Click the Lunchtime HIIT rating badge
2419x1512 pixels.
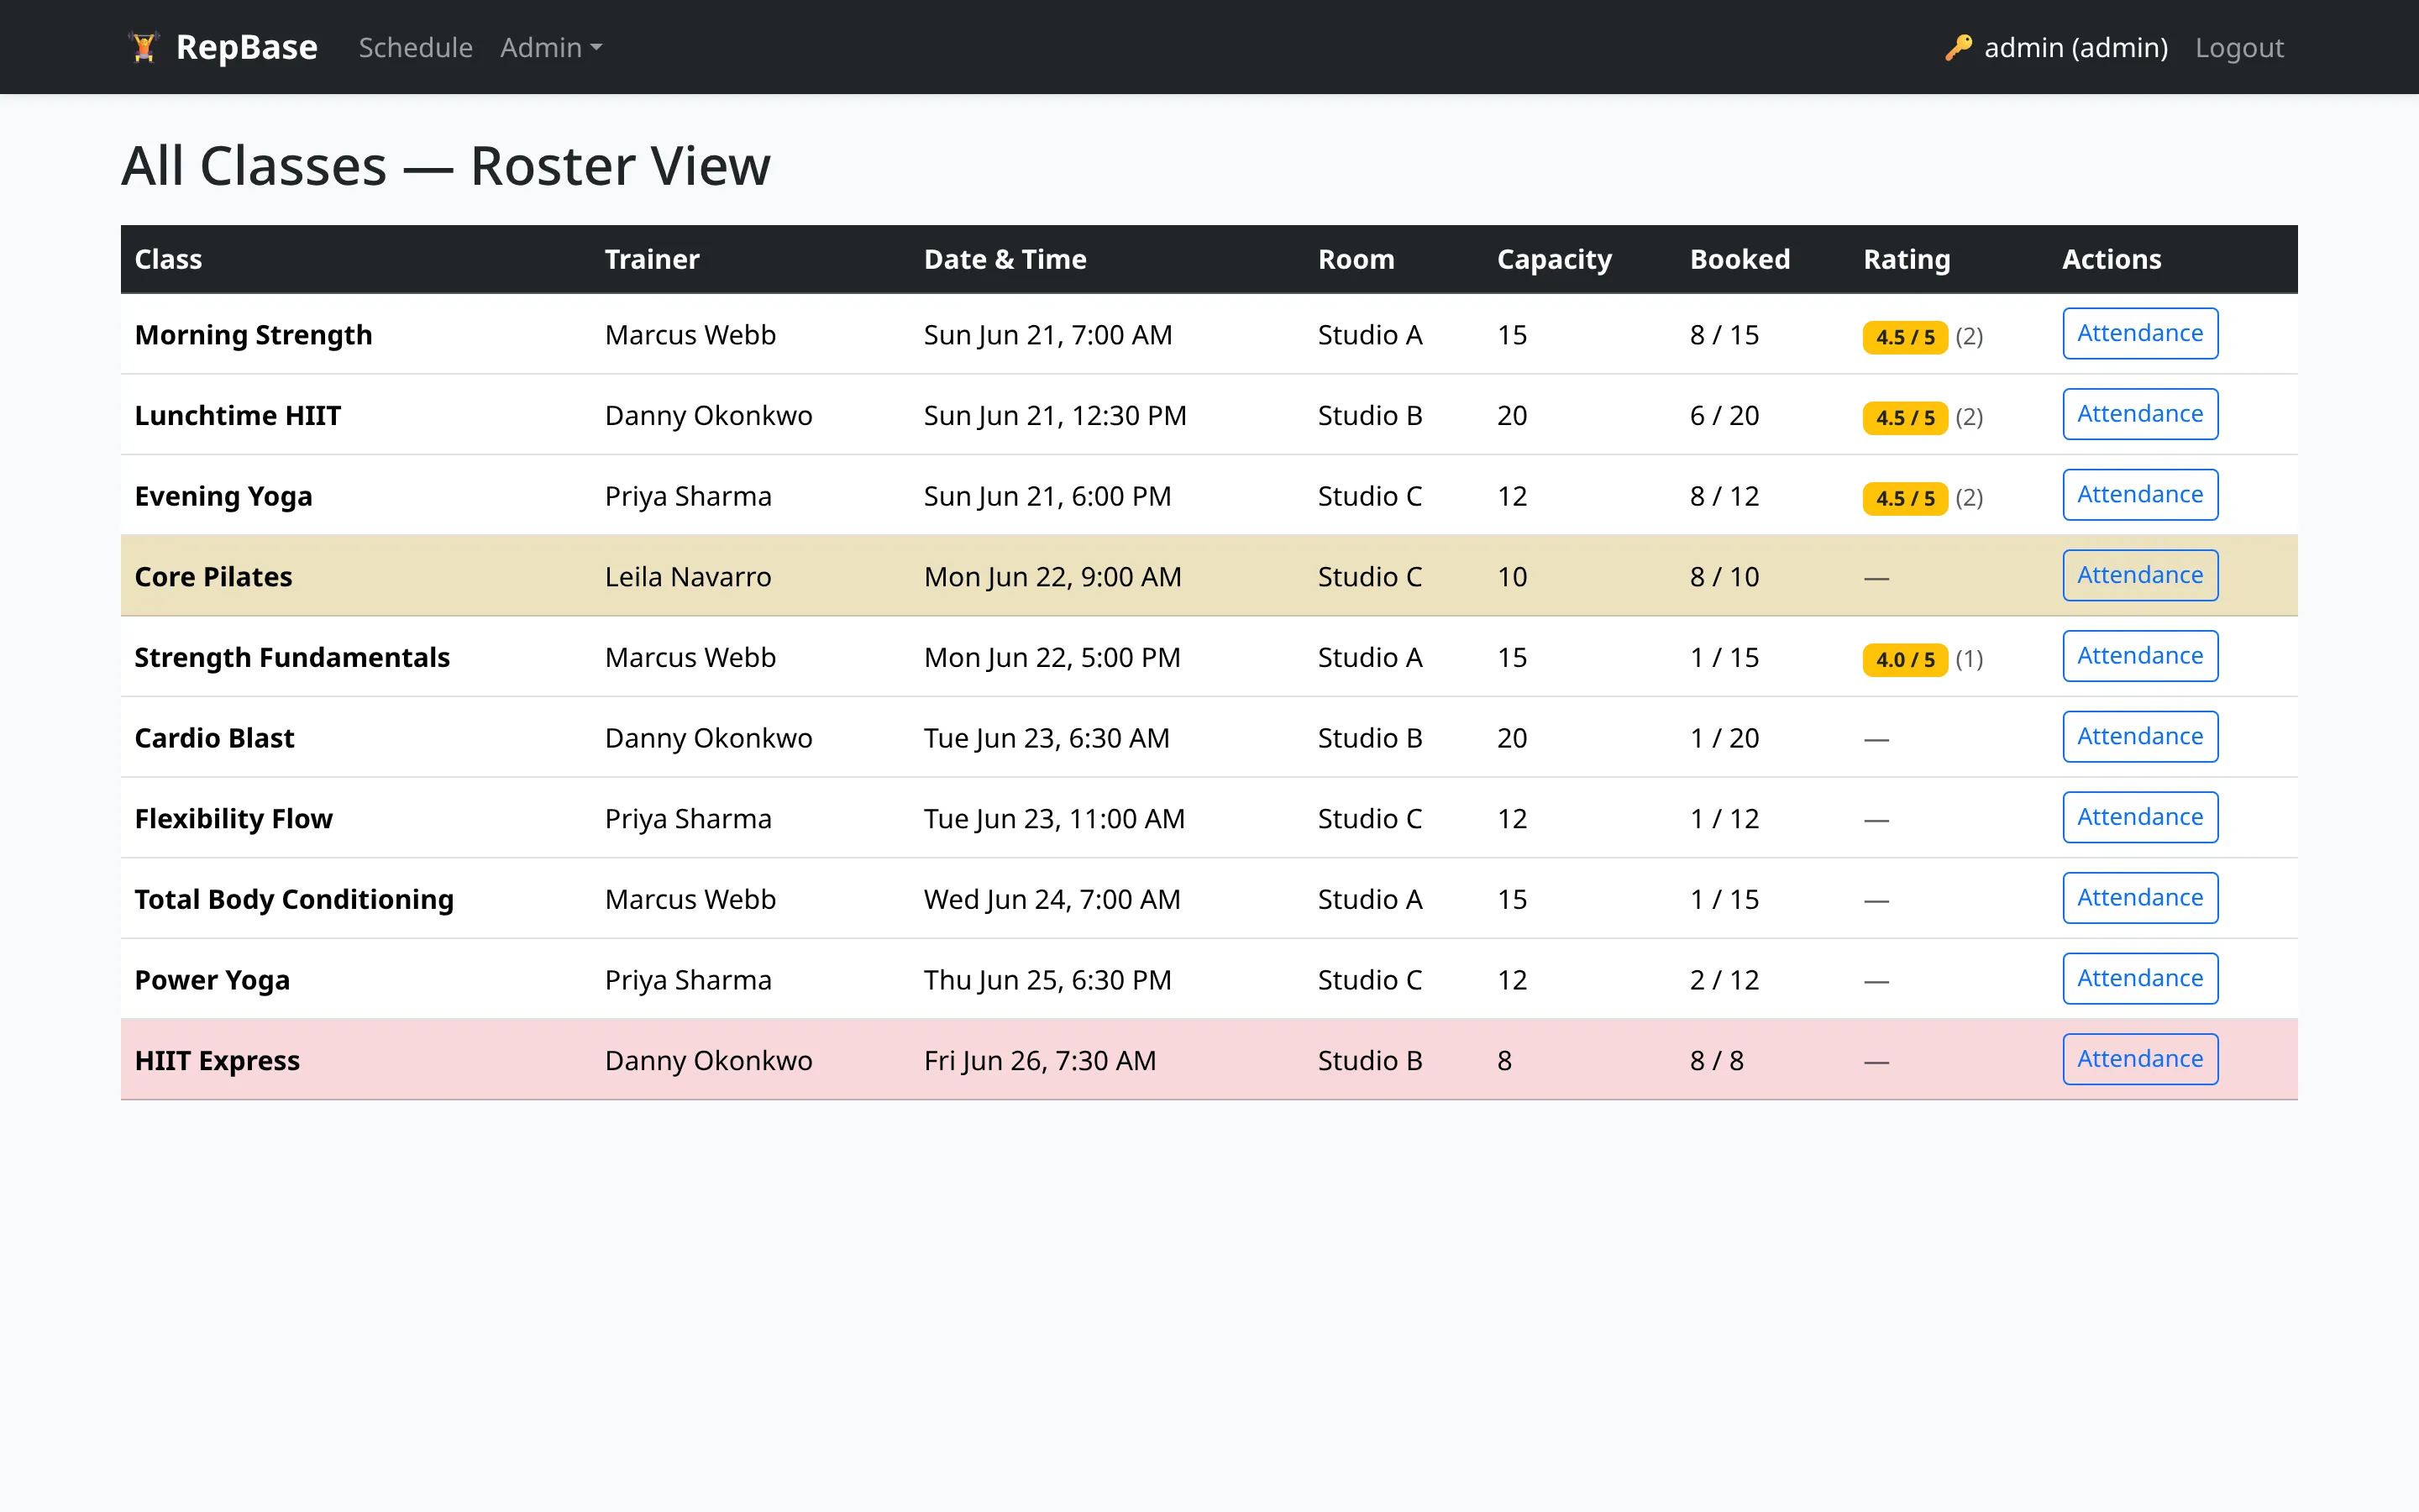tap(1905, 418)
